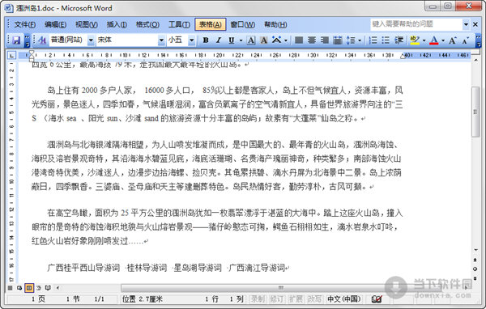Viewport: 486px width, 309px height.
Task: Click the Save icon in the toolbar
Action: pyautogui.click(x=16, y=40)
